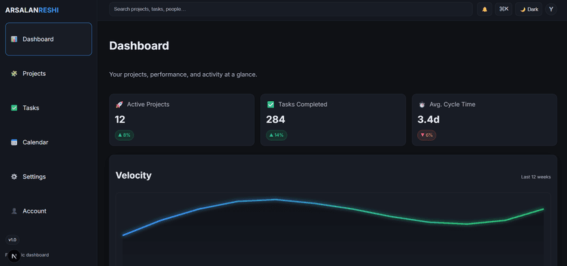Switch to the Calendar page
This screenshot has height=266, width=567.
[49, 142]
